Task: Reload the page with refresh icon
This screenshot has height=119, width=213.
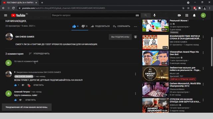Action: 13,8
